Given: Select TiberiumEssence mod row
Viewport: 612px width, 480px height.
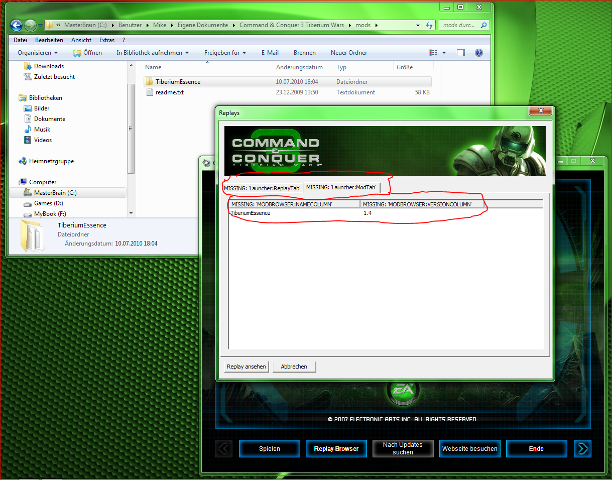Looking at the screenshot, I should [386, 213].
